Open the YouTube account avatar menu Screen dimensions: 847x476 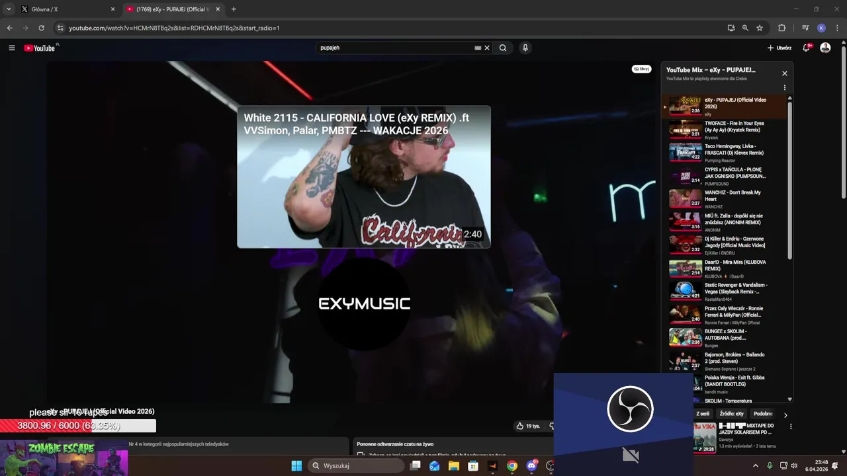[825, 48]
